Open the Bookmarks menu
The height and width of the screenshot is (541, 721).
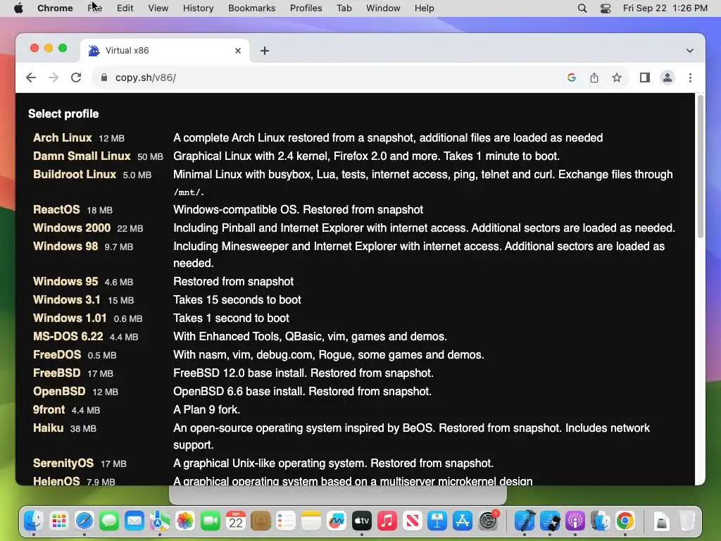click(x=251, y=8)
